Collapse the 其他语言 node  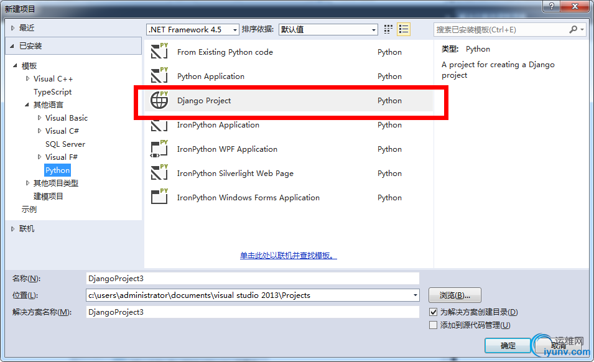tap(27, 104)
